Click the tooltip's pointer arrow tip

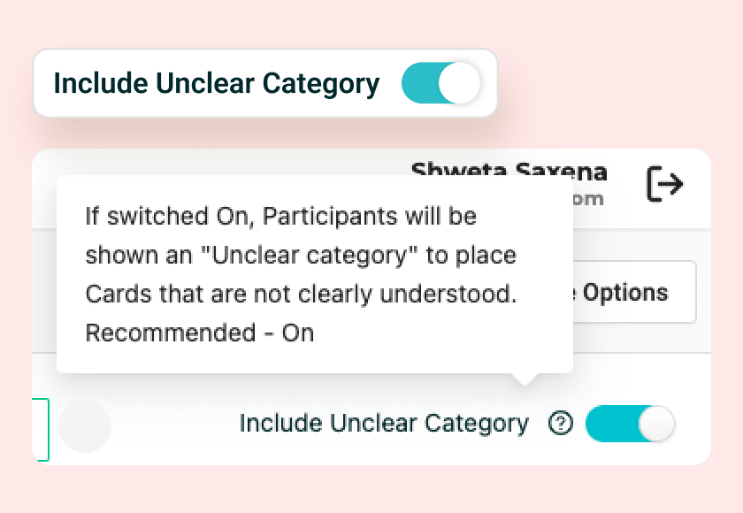pyautogui.click(x=525, y=382)
